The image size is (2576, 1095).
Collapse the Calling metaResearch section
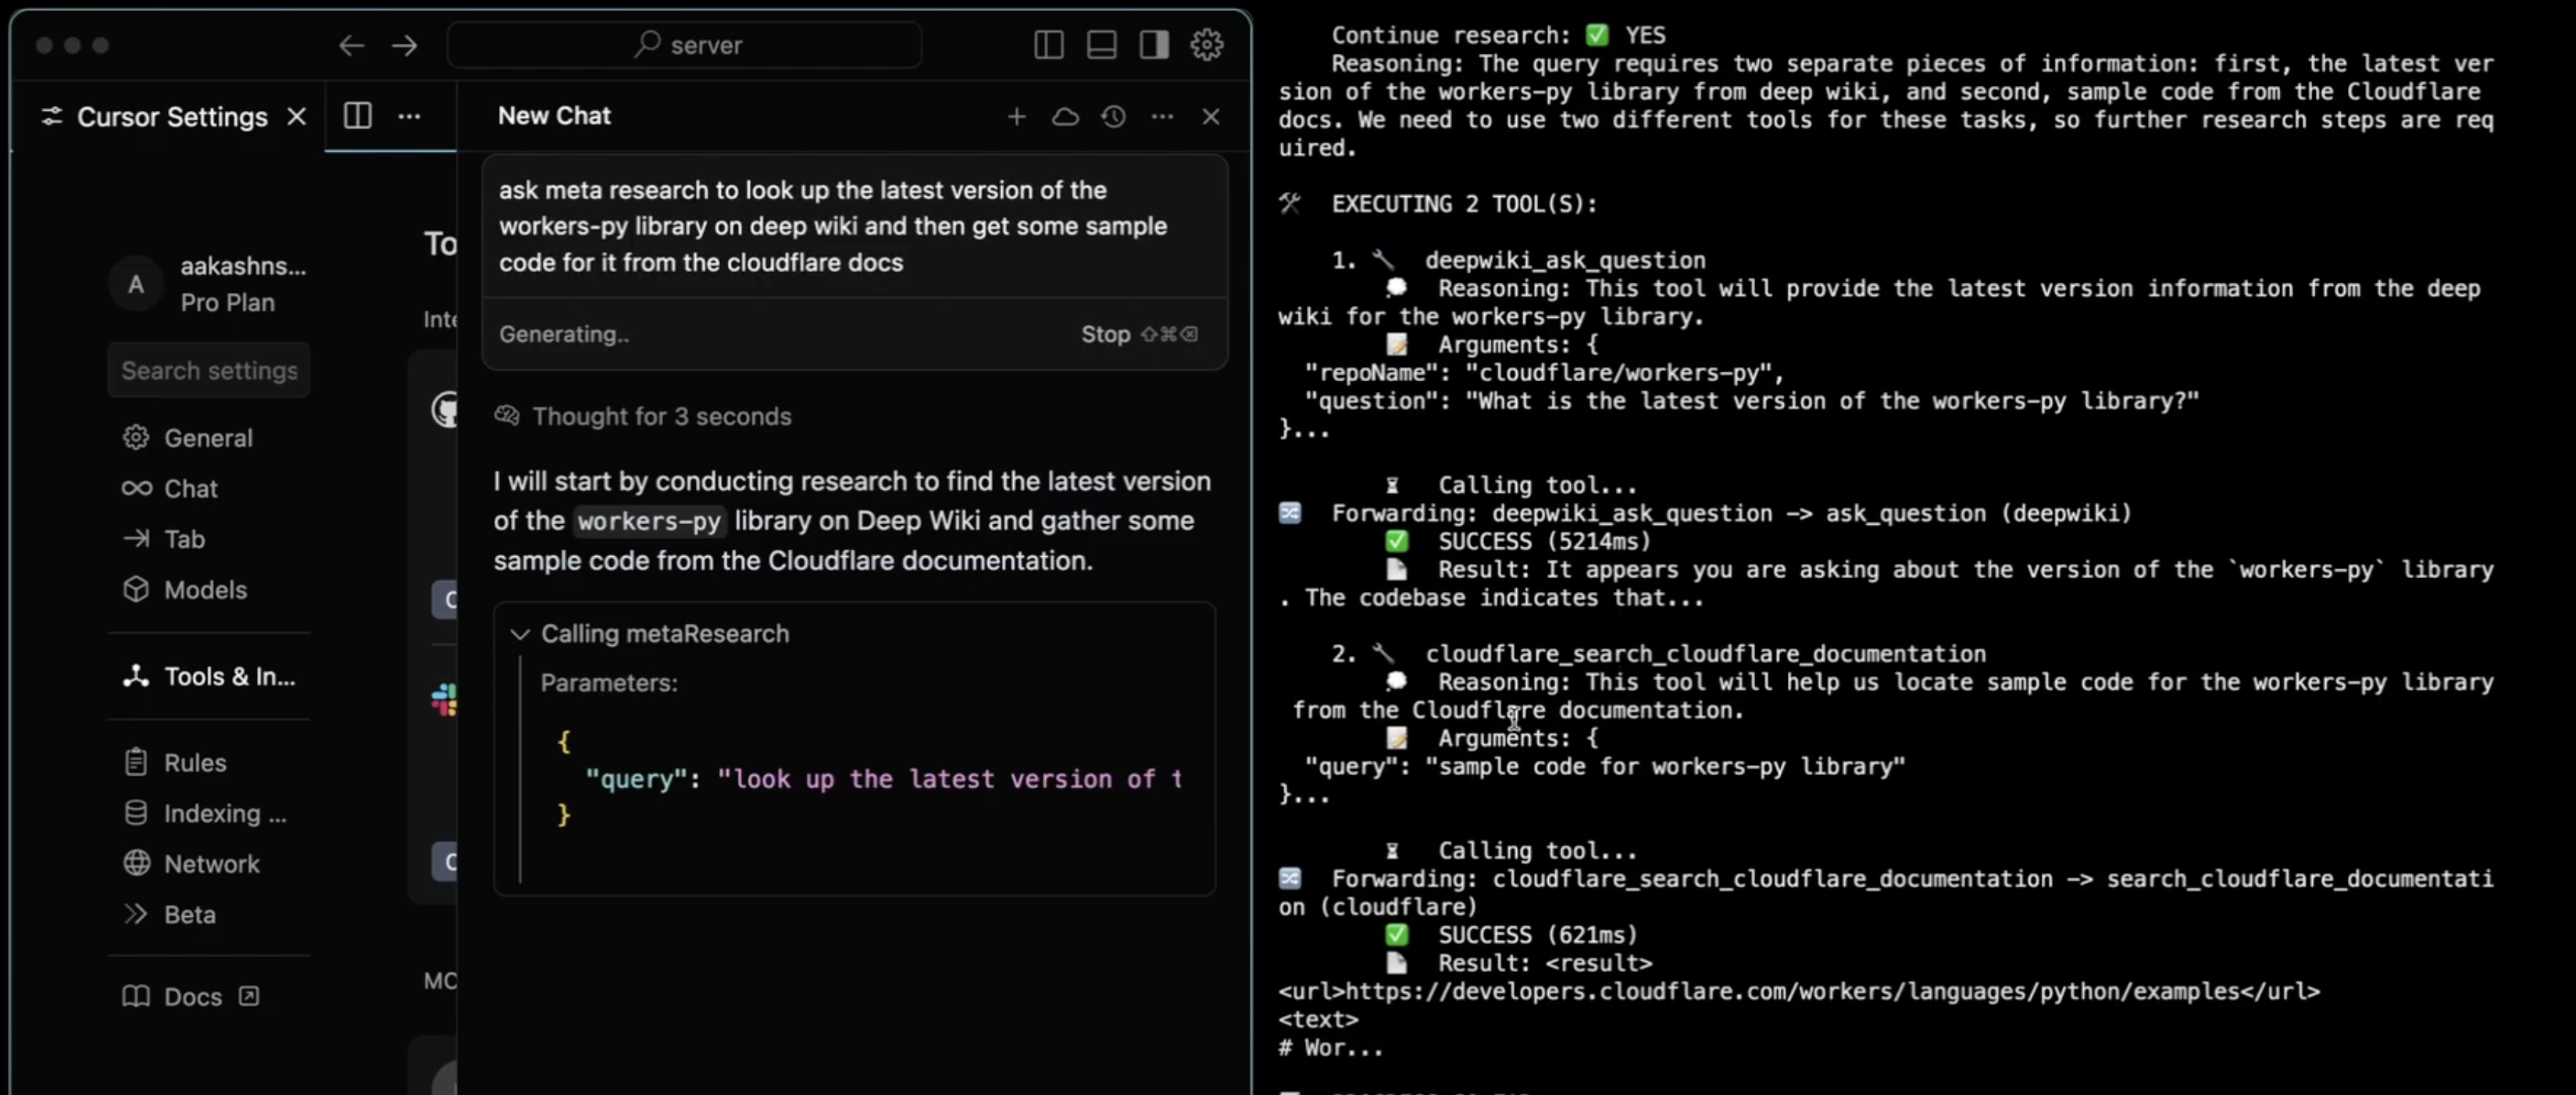click(520, 634)
